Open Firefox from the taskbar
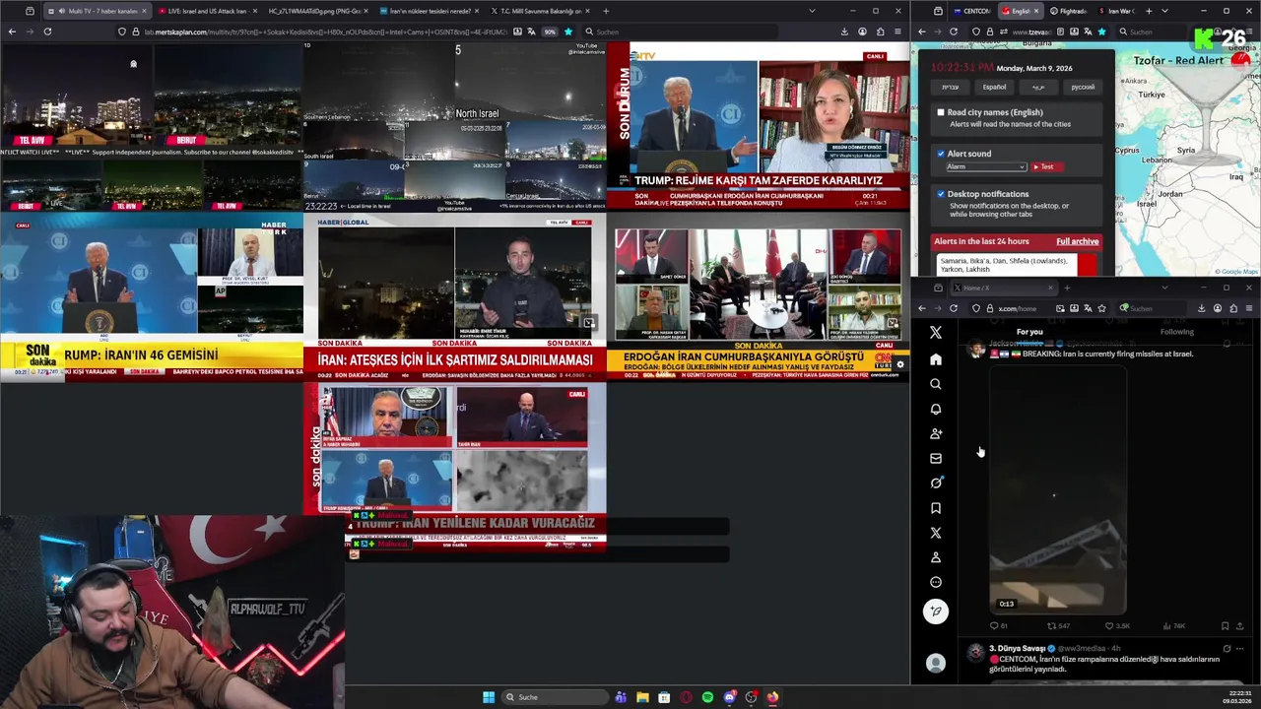 point(772,697)
